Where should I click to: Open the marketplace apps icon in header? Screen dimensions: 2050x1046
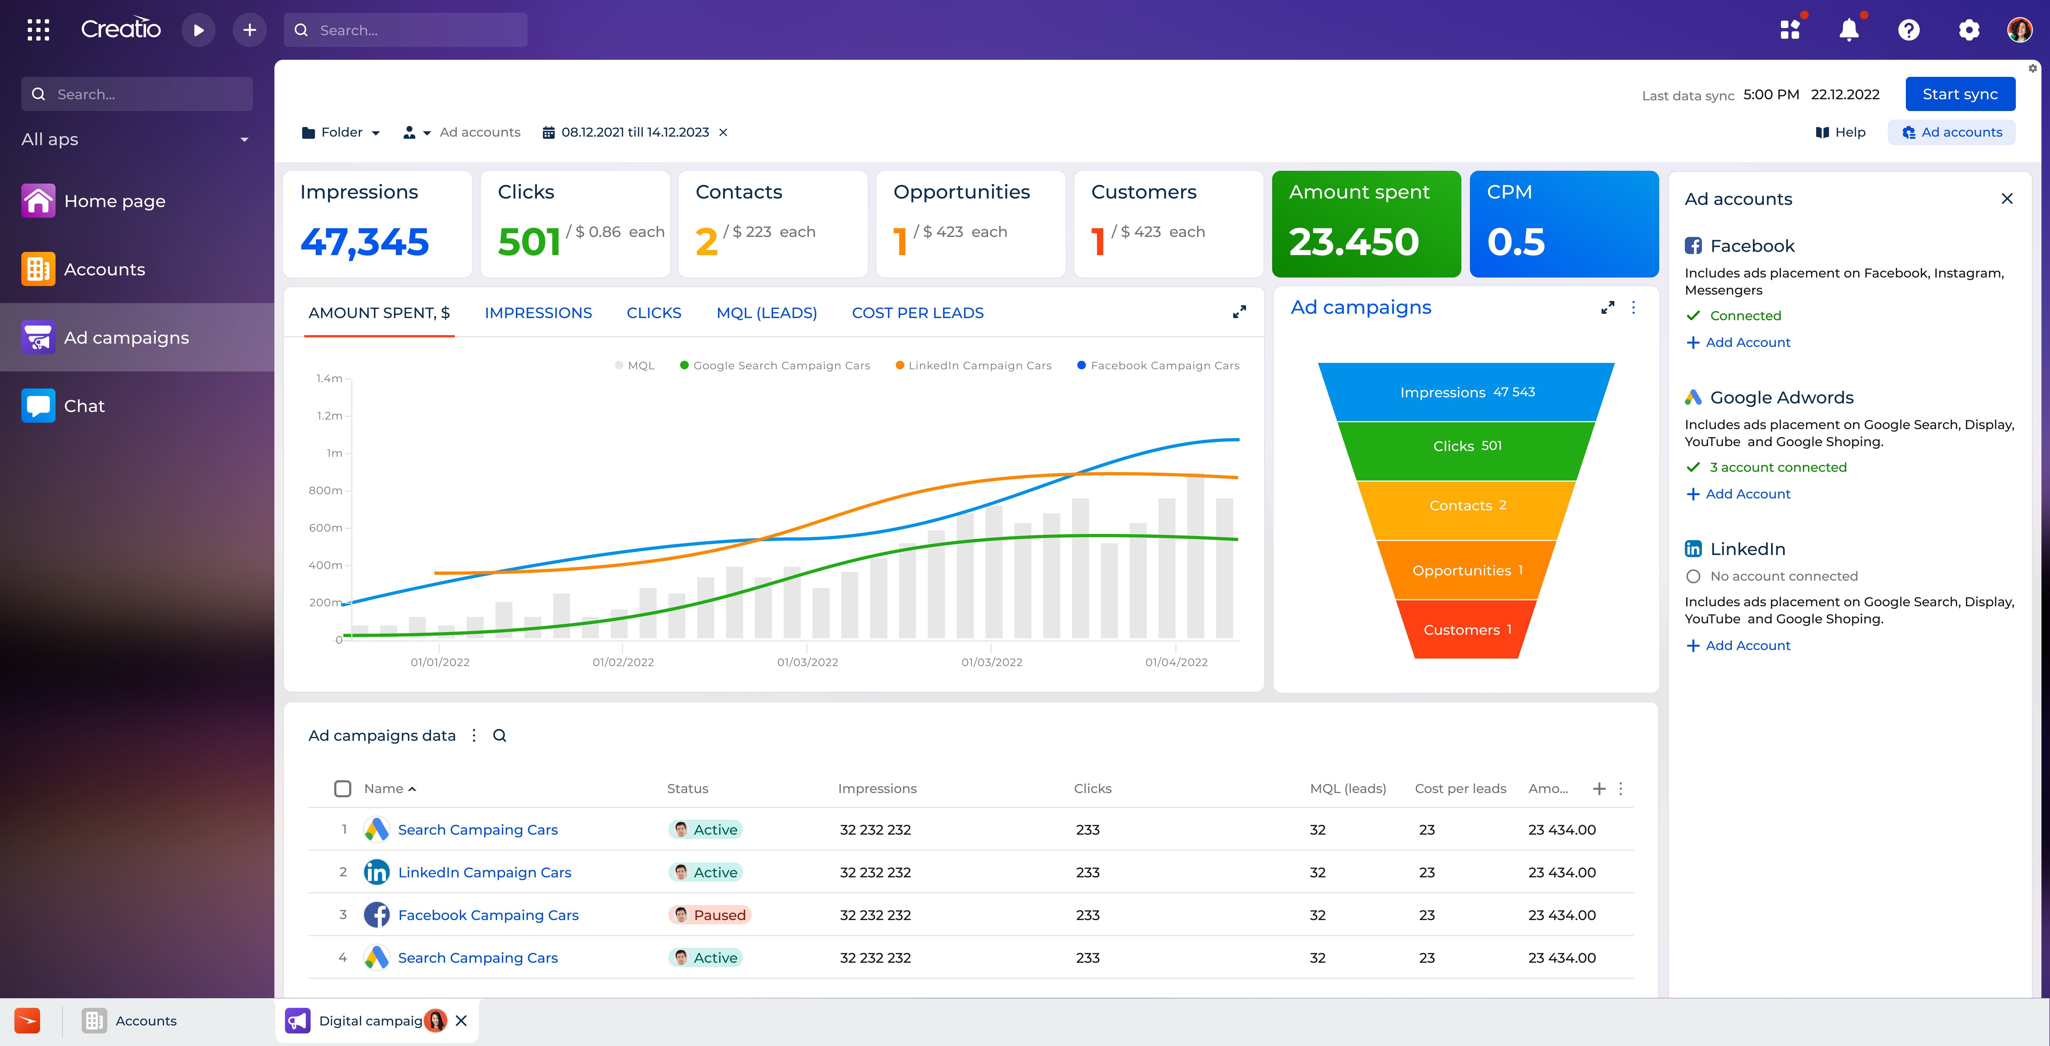tap(1790, 30)
